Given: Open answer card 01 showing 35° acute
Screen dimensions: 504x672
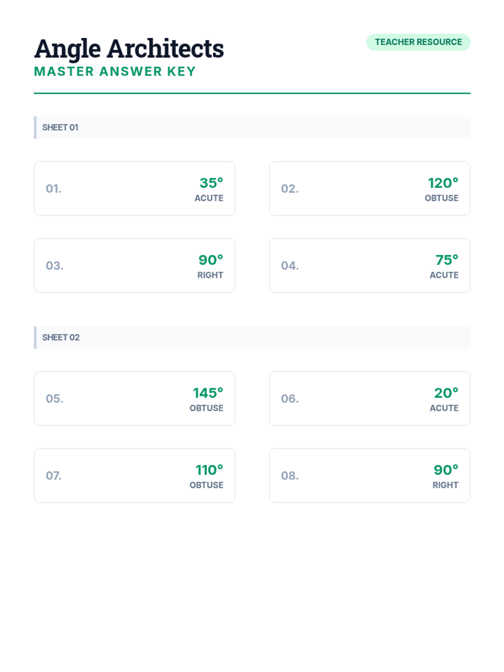Looking at the screenshot, I should [x=134, y=188].
